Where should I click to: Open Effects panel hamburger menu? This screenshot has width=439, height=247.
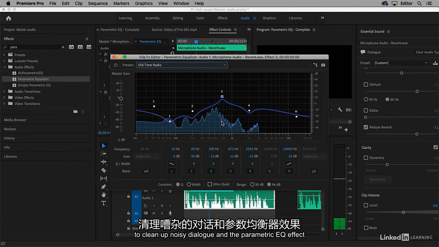(87, 39)
